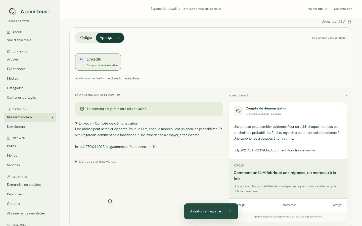Open Pages under Site web
The image size is (362, 226).
coord(12,146)
